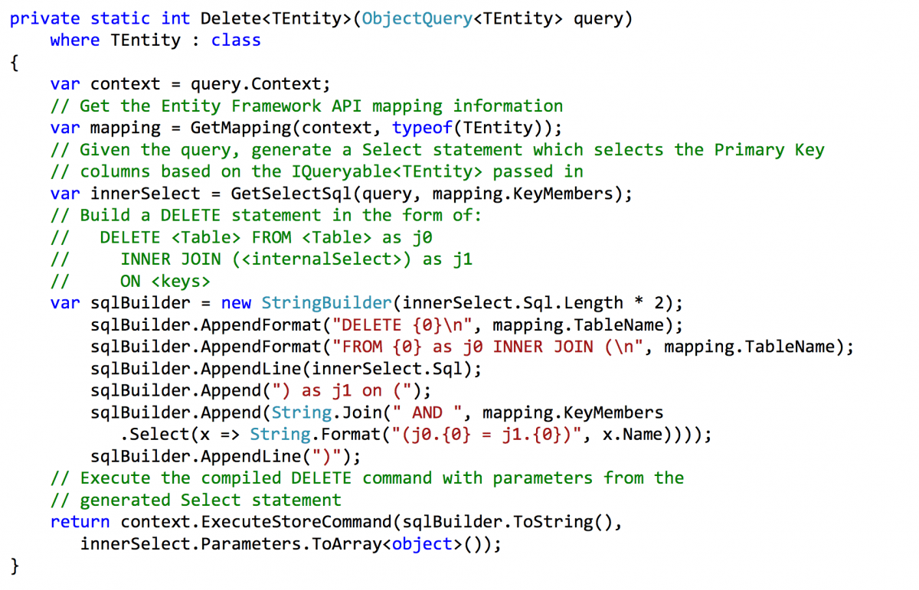Click the comment about Entity Framework API mapping

[306, 105]
